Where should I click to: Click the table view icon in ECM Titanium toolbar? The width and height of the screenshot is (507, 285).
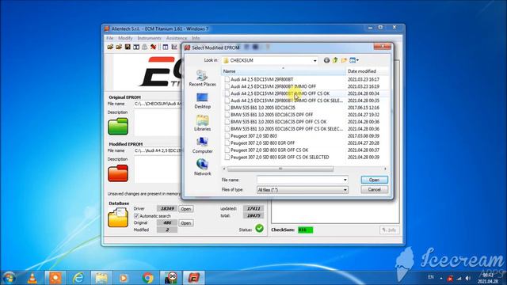[x=166, y=47]
